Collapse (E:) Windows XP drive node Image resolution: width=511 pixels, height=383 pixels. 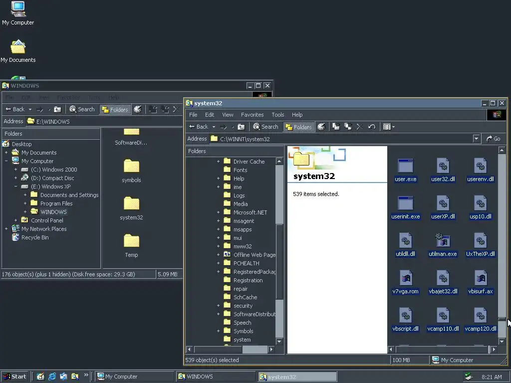pyautogui.click(x=15, y=187)
